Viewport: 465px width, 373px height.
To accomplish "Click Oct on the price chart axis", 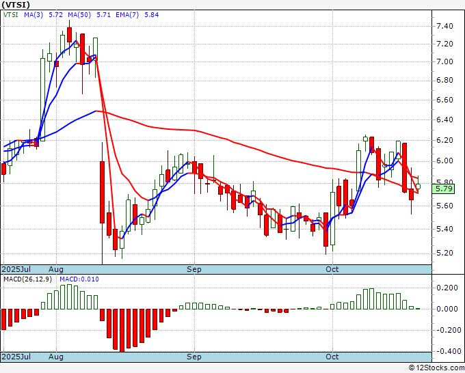I will (332, 269).
